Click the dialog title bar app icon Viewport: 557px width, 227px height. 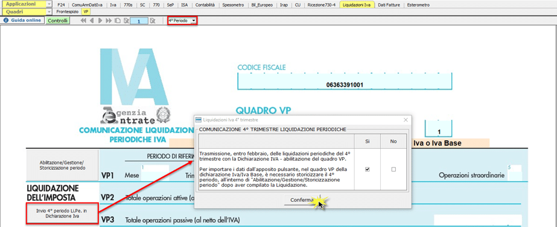point(199,120)
